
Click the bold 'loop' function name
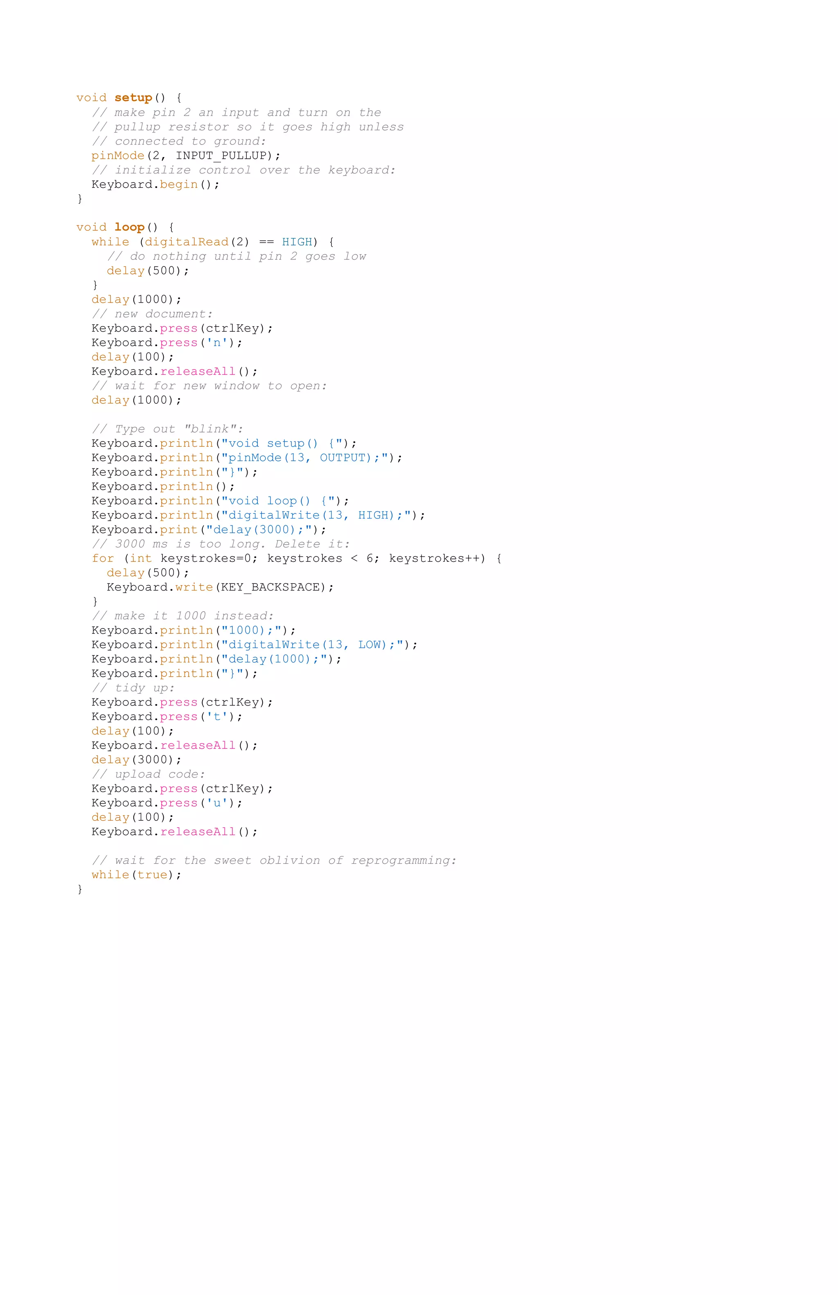[x=130, y=227]
